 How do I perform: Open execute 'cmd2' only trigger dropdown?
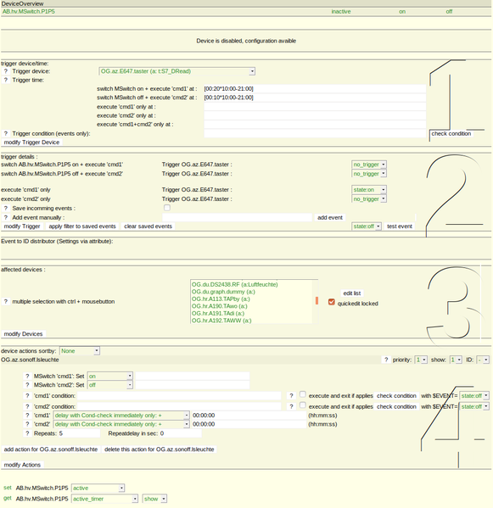369,199
